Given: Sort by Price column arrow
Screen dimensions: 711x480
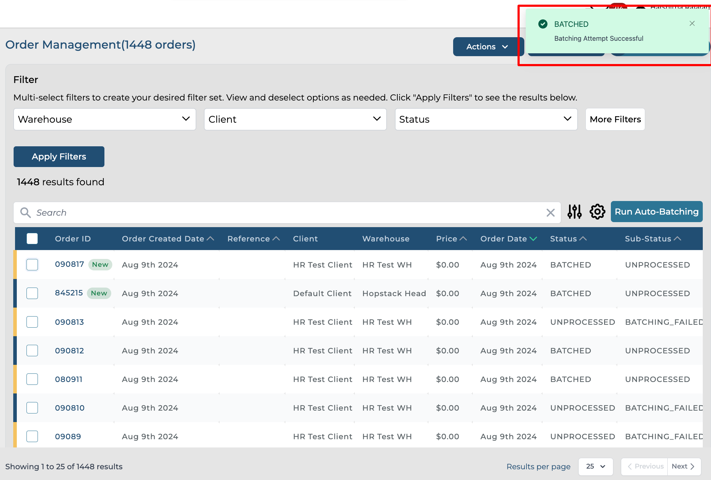Looking at the screenshot, I should click(x=463, y=239).
